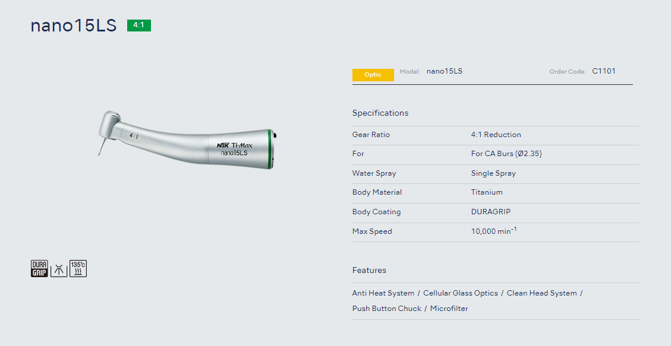671x346 pixels.
Task: Click the order code C1101
Action: (604, 71)
